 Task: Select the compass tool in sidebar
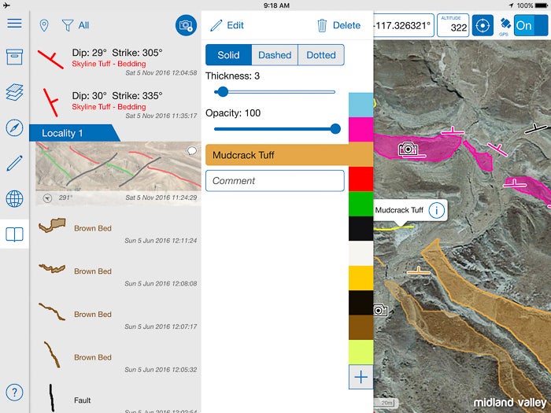(14, 128)
